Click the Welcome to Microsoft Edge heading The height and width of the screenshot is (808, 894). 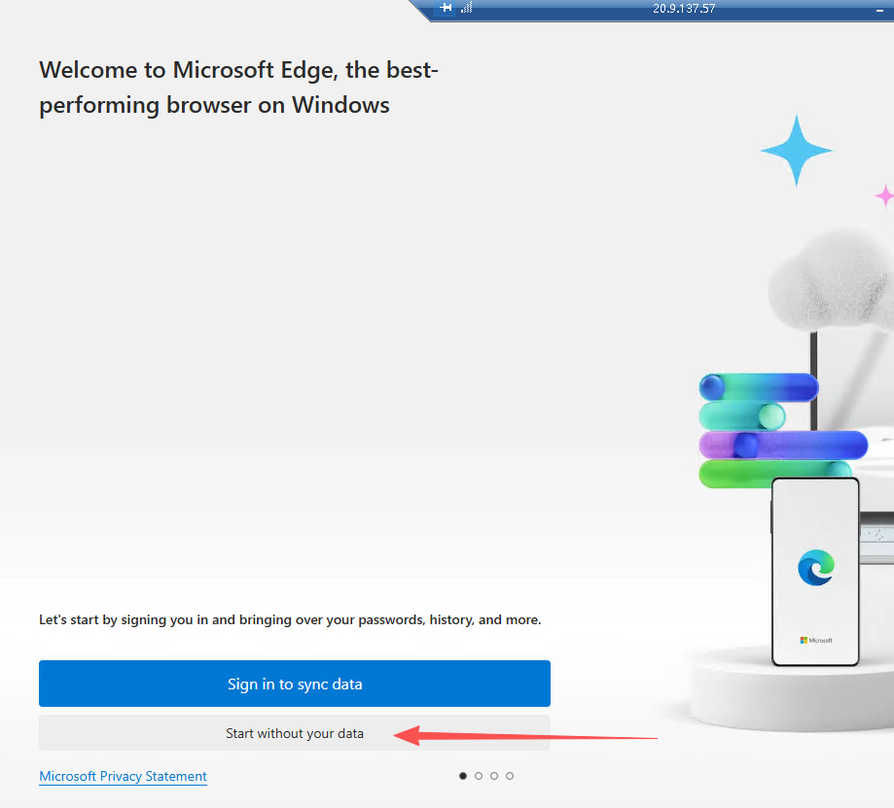tap(238, 88)
